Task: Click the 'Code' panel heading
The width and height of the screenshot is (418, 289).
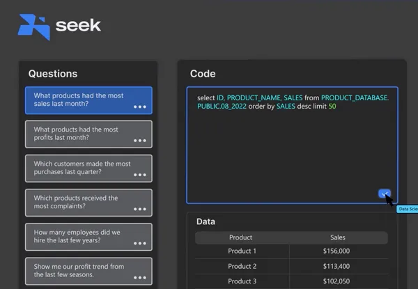Action: click(203, 74)
